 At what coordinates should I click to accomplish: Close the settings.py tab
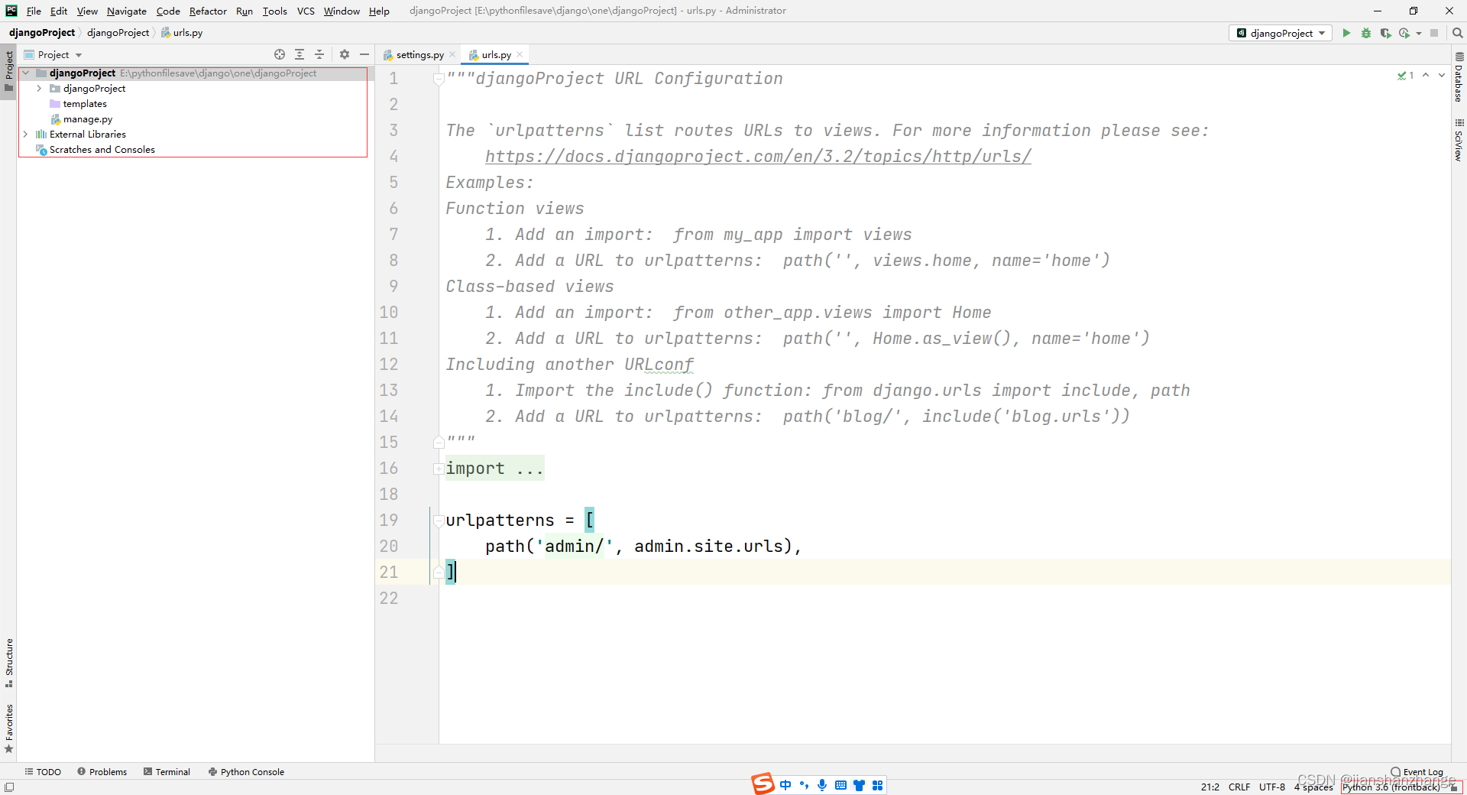pyautogui.click(x=452, y=54)
